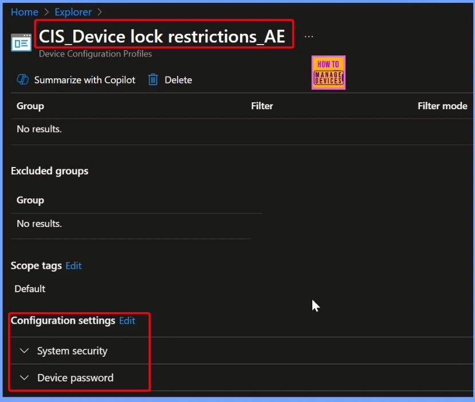Edit the Configuration settings
475x402 pixels.
pos(127,321)
